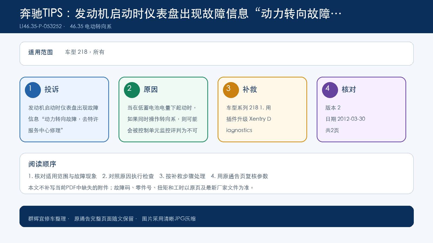Click the note starting 本文不补写当前PDF
433x243 pixels.
(141, 188)
